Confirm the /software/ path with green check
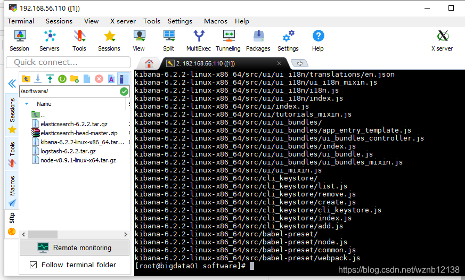The image size is (465, 280). (124, 92)
